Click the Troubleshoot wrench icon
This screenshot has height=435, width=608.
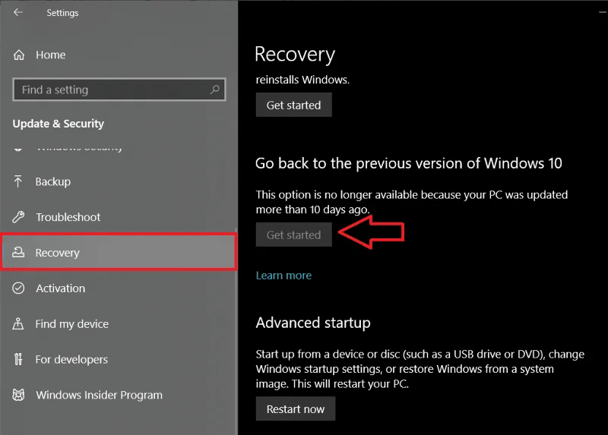tap(18, 217)
